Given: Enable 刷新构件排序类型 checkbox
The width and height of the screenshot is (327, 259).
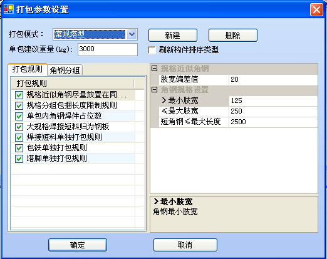Looking at the screenshot, I should [x=152, y=50].
